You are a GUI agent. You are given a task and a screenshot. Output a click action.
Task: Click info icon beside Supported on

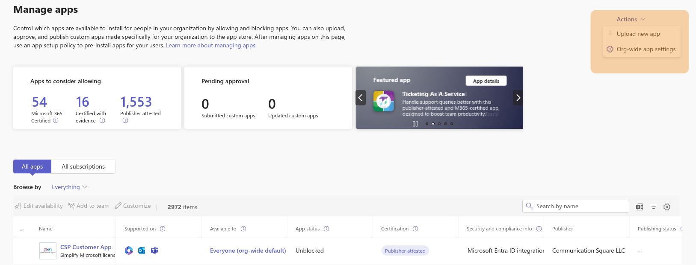tap(163, 229)
